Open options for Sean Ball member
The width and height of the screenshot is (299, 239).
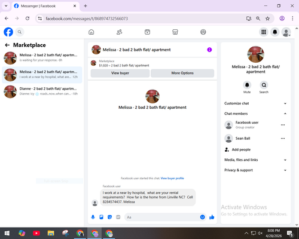click(283, 139)
